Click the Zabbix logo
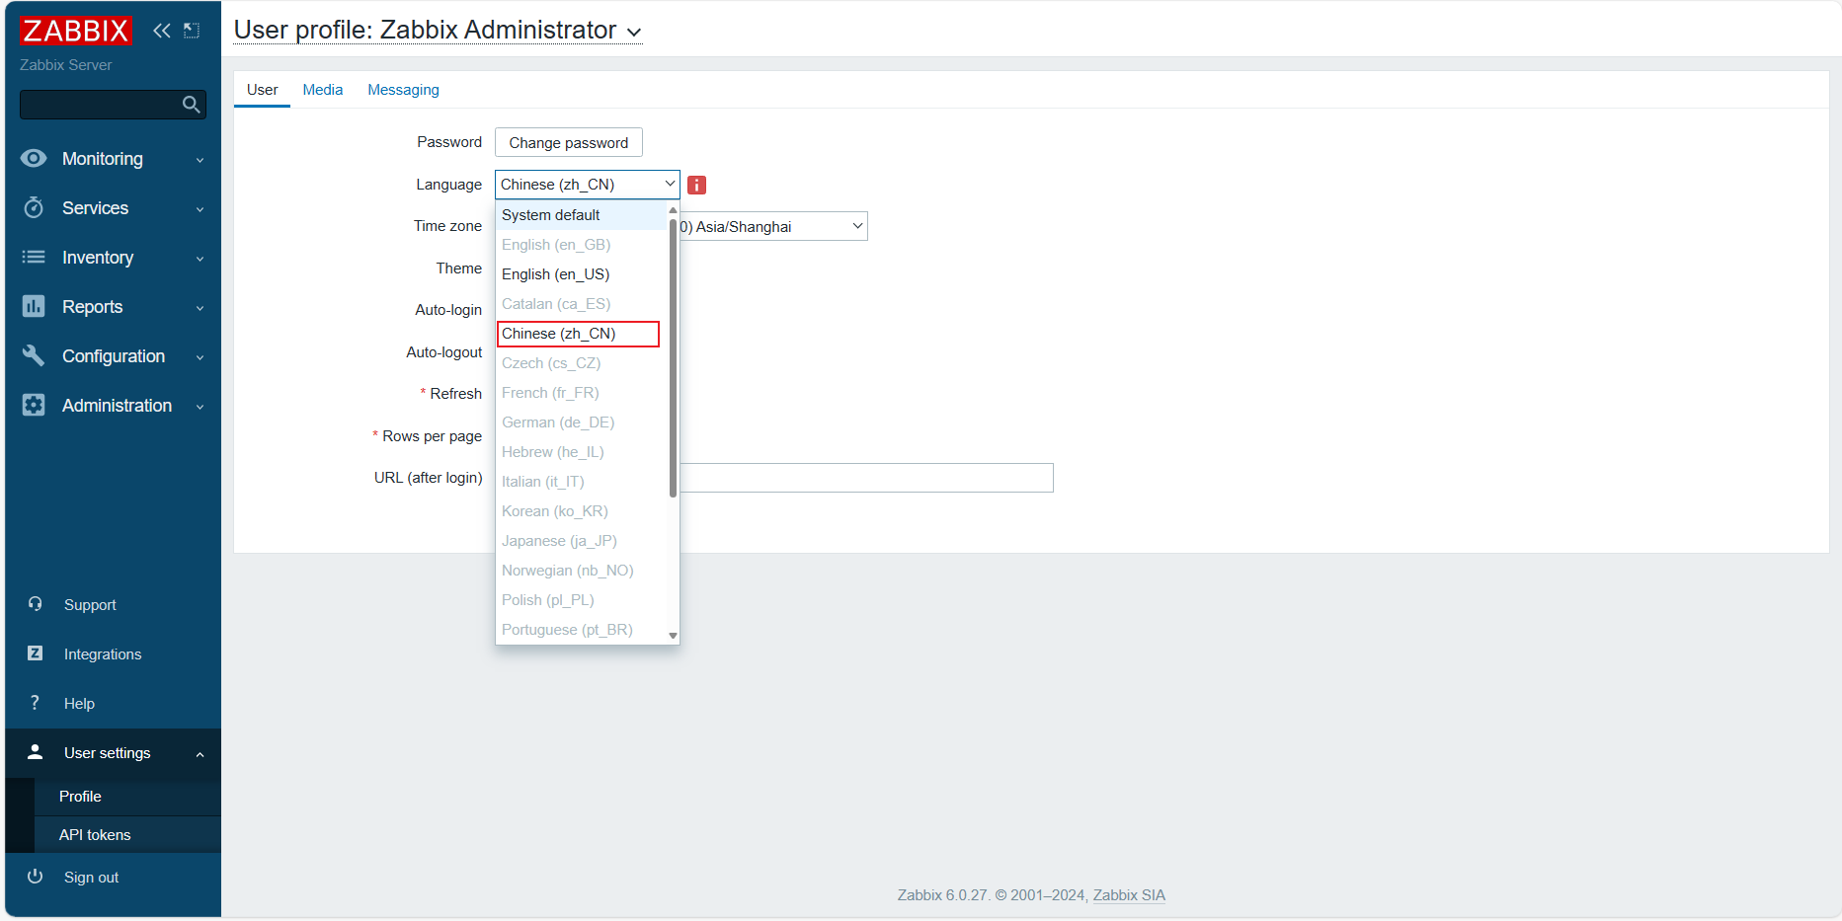 coord(75,31)
